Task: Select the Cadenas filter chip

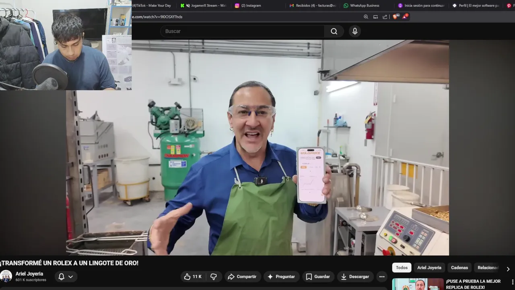Action: pos(459,267)
